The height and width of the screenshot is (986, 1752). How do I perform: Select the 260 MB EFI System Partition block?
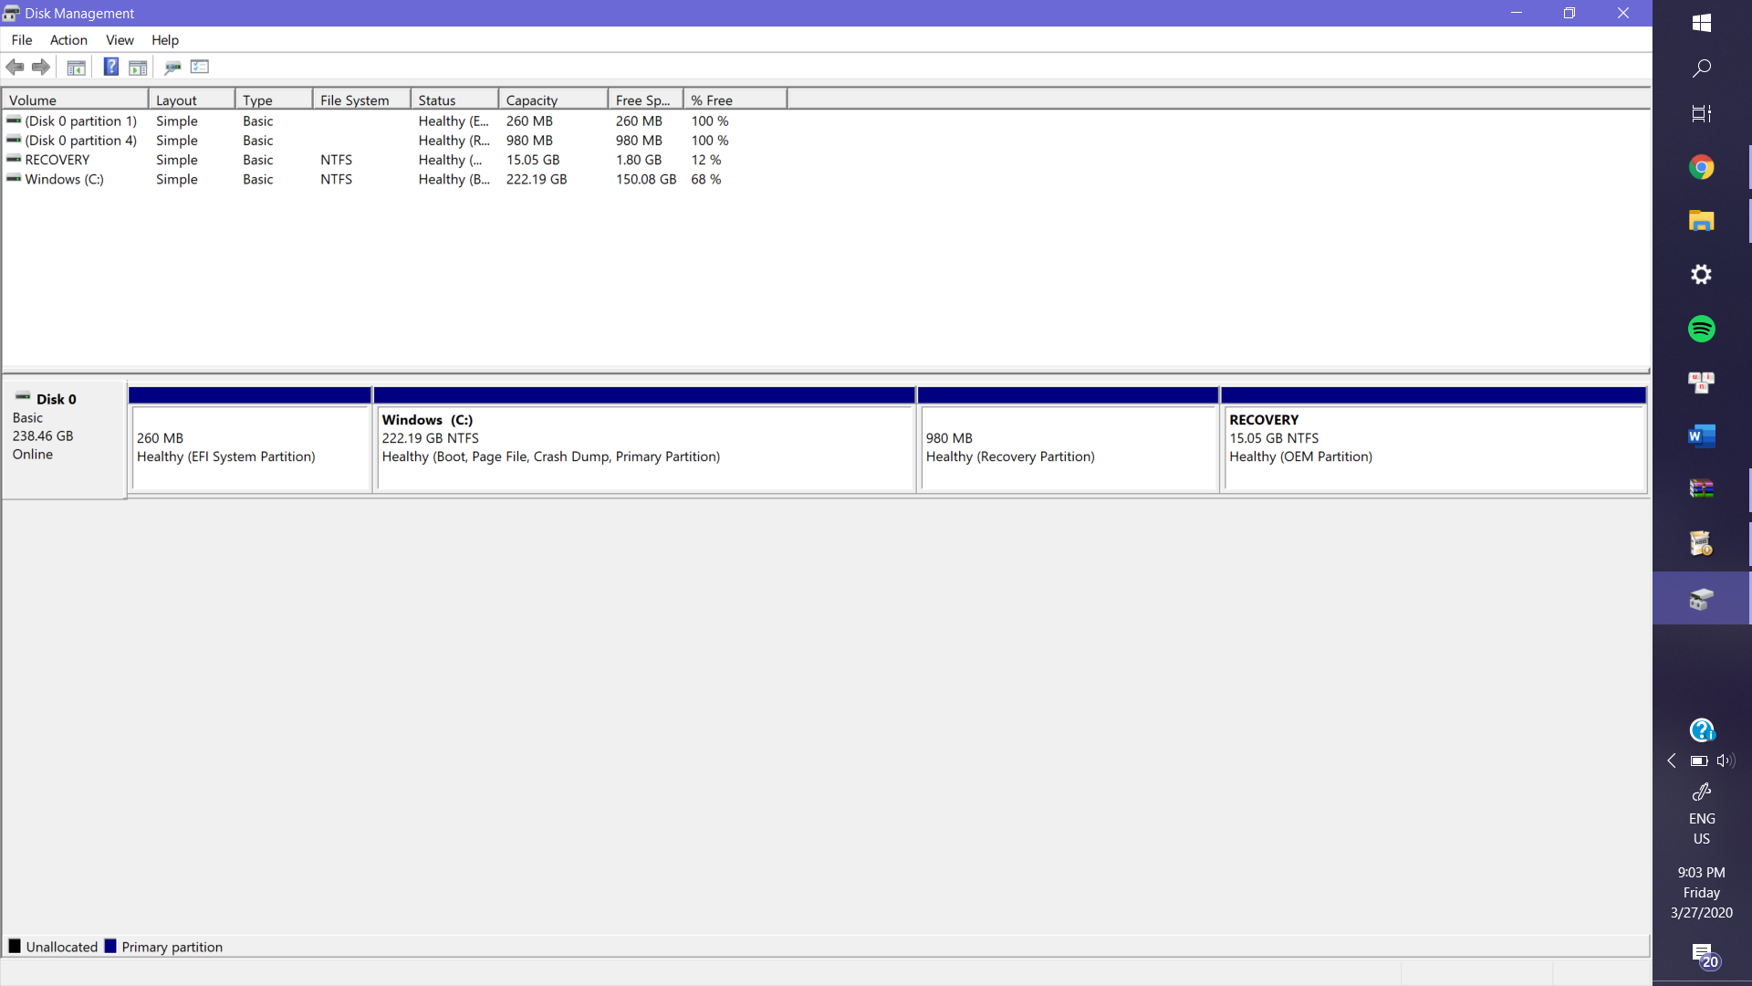tap(250, 440)
